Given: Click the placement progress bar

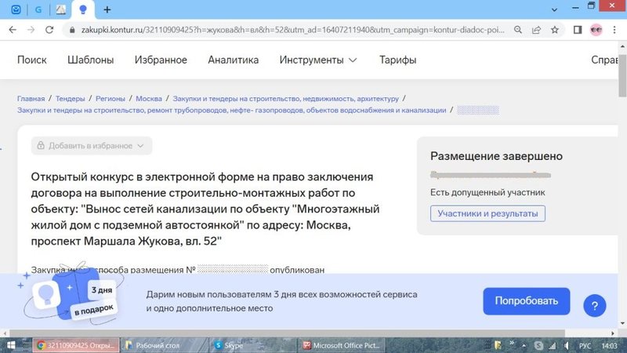Looking at the screenshot, I should [x=491, y=175].
